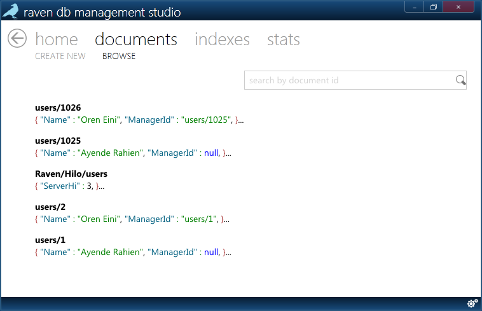This screenshot has width=482, height=311.
Task: Click the JSON preview under users/1025
Action: [133, 153]
